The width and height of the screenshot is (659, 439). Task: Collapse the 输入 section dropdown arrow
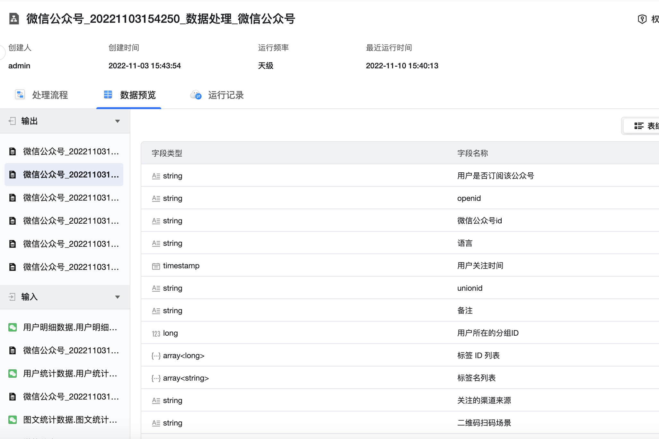[x=118, y=297]
